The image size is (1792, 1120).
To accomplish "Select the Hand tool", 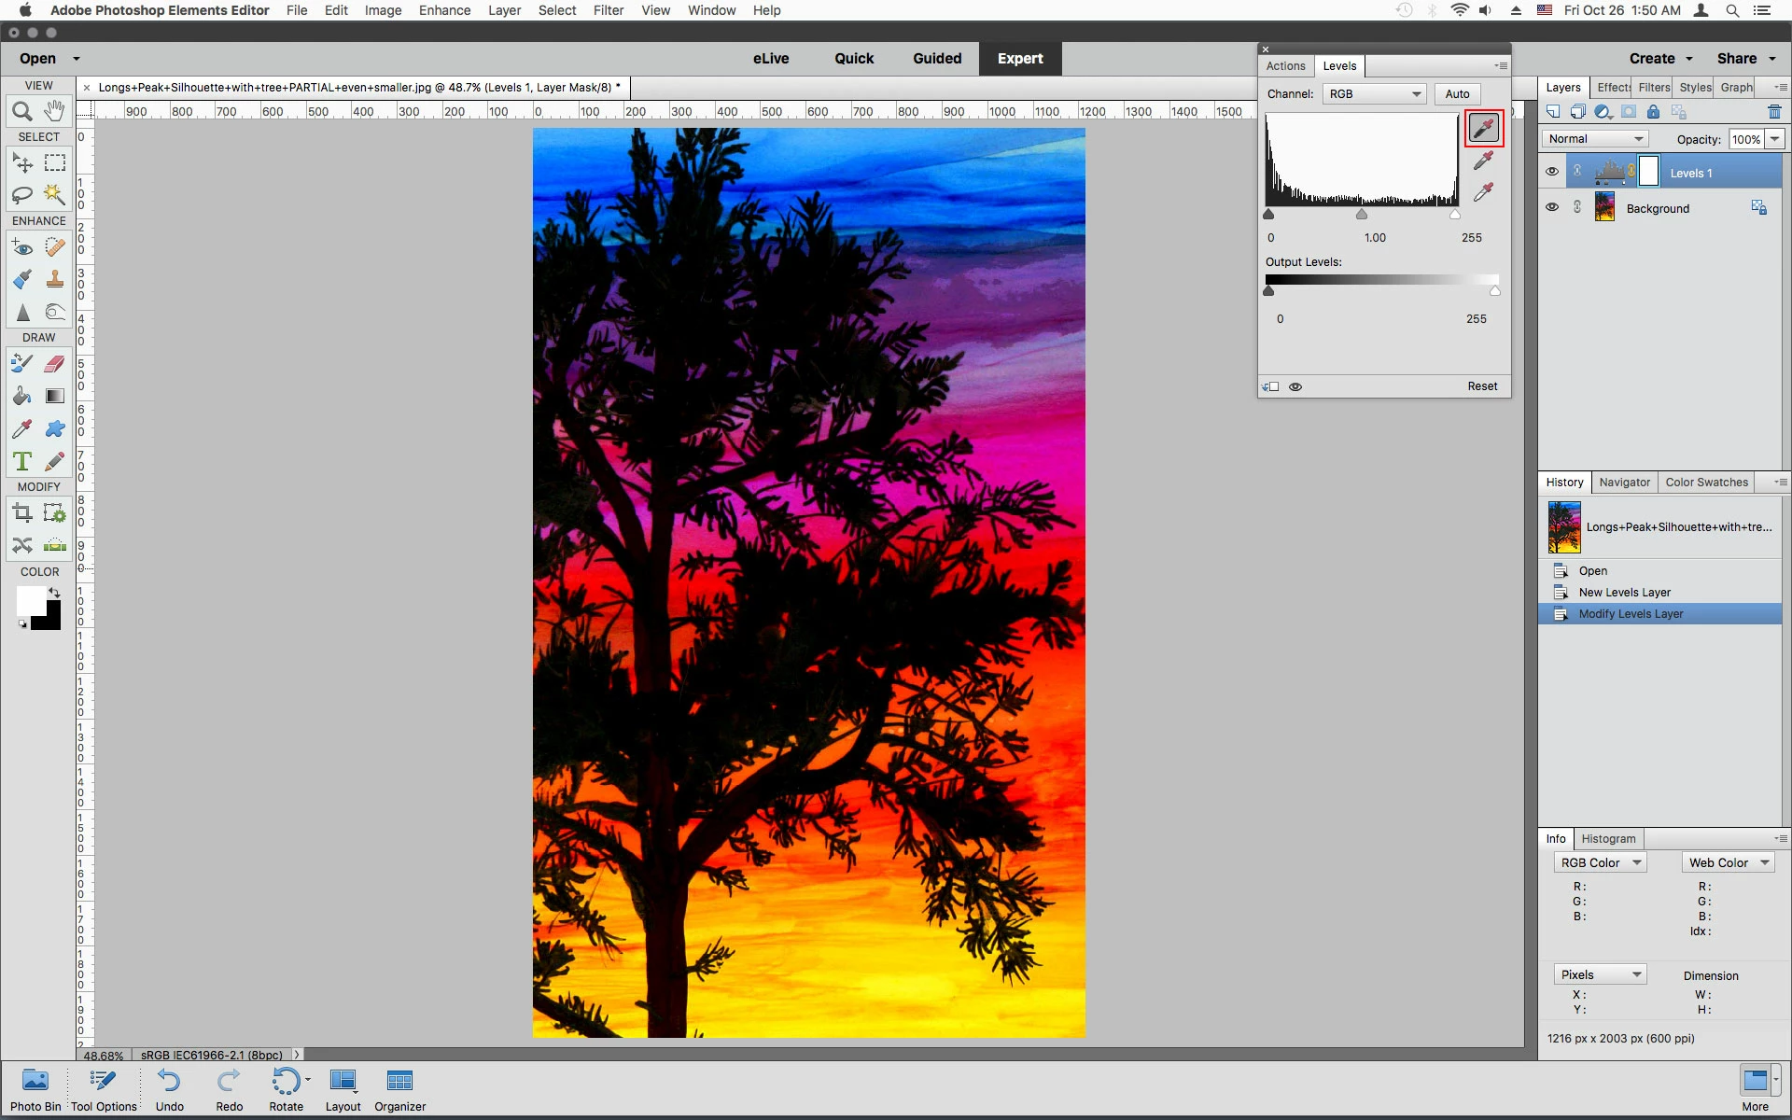I will coord(55,111).
